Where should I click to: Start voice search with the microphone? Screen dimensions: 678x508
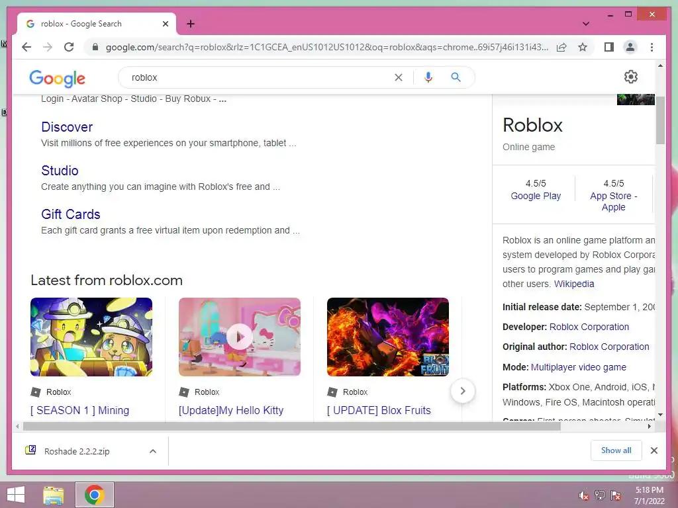point(428,77)
